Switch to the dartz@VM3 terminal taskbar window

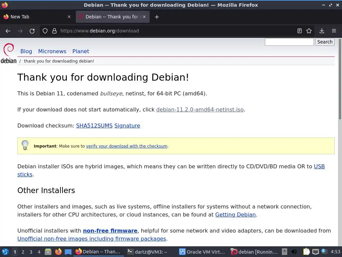coord(150,252)
